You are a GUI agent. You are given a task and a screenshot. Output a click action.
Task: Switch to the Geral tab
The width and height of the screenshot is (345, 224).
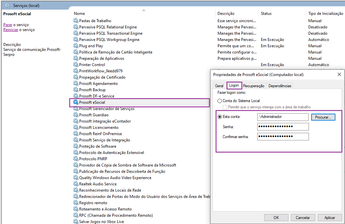point(219,86)
